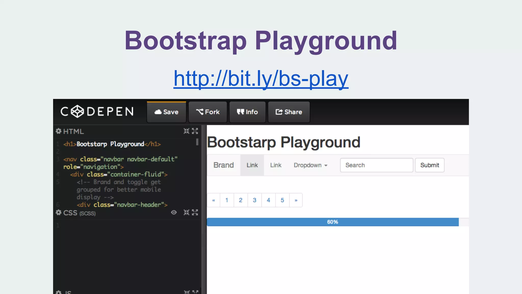Go to pagination page 4

coord(268,200)
